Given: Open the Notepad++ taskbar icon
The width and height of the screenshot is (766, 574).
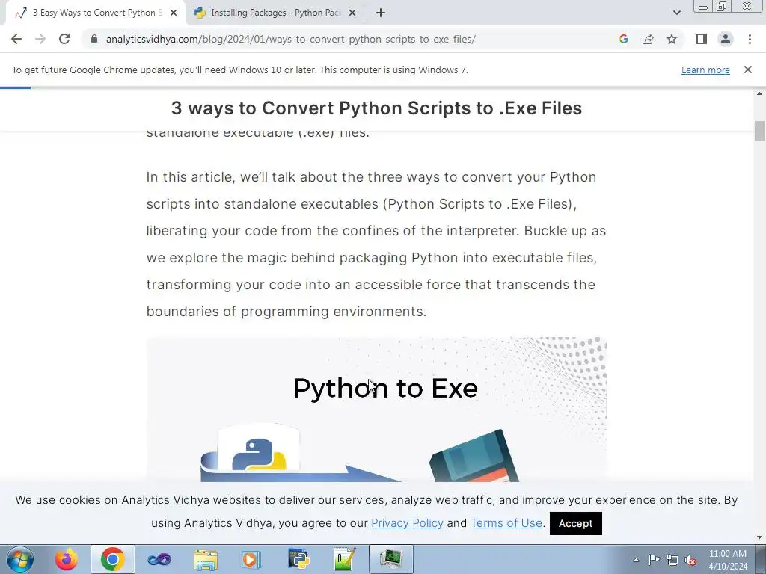Looking at the screenshot, I should [x=344, y=559].
